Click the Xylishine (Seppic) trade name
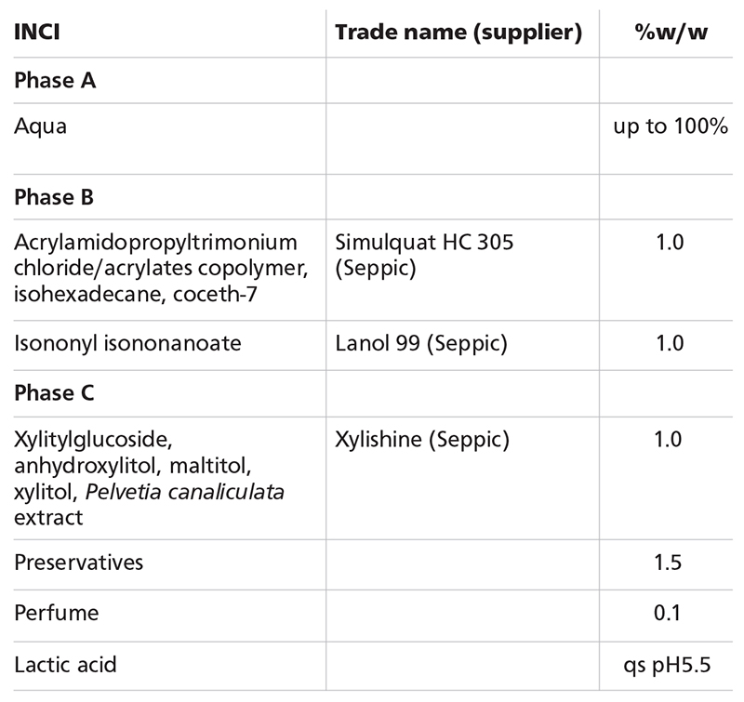744x702 pixels. tap(422, 439)
